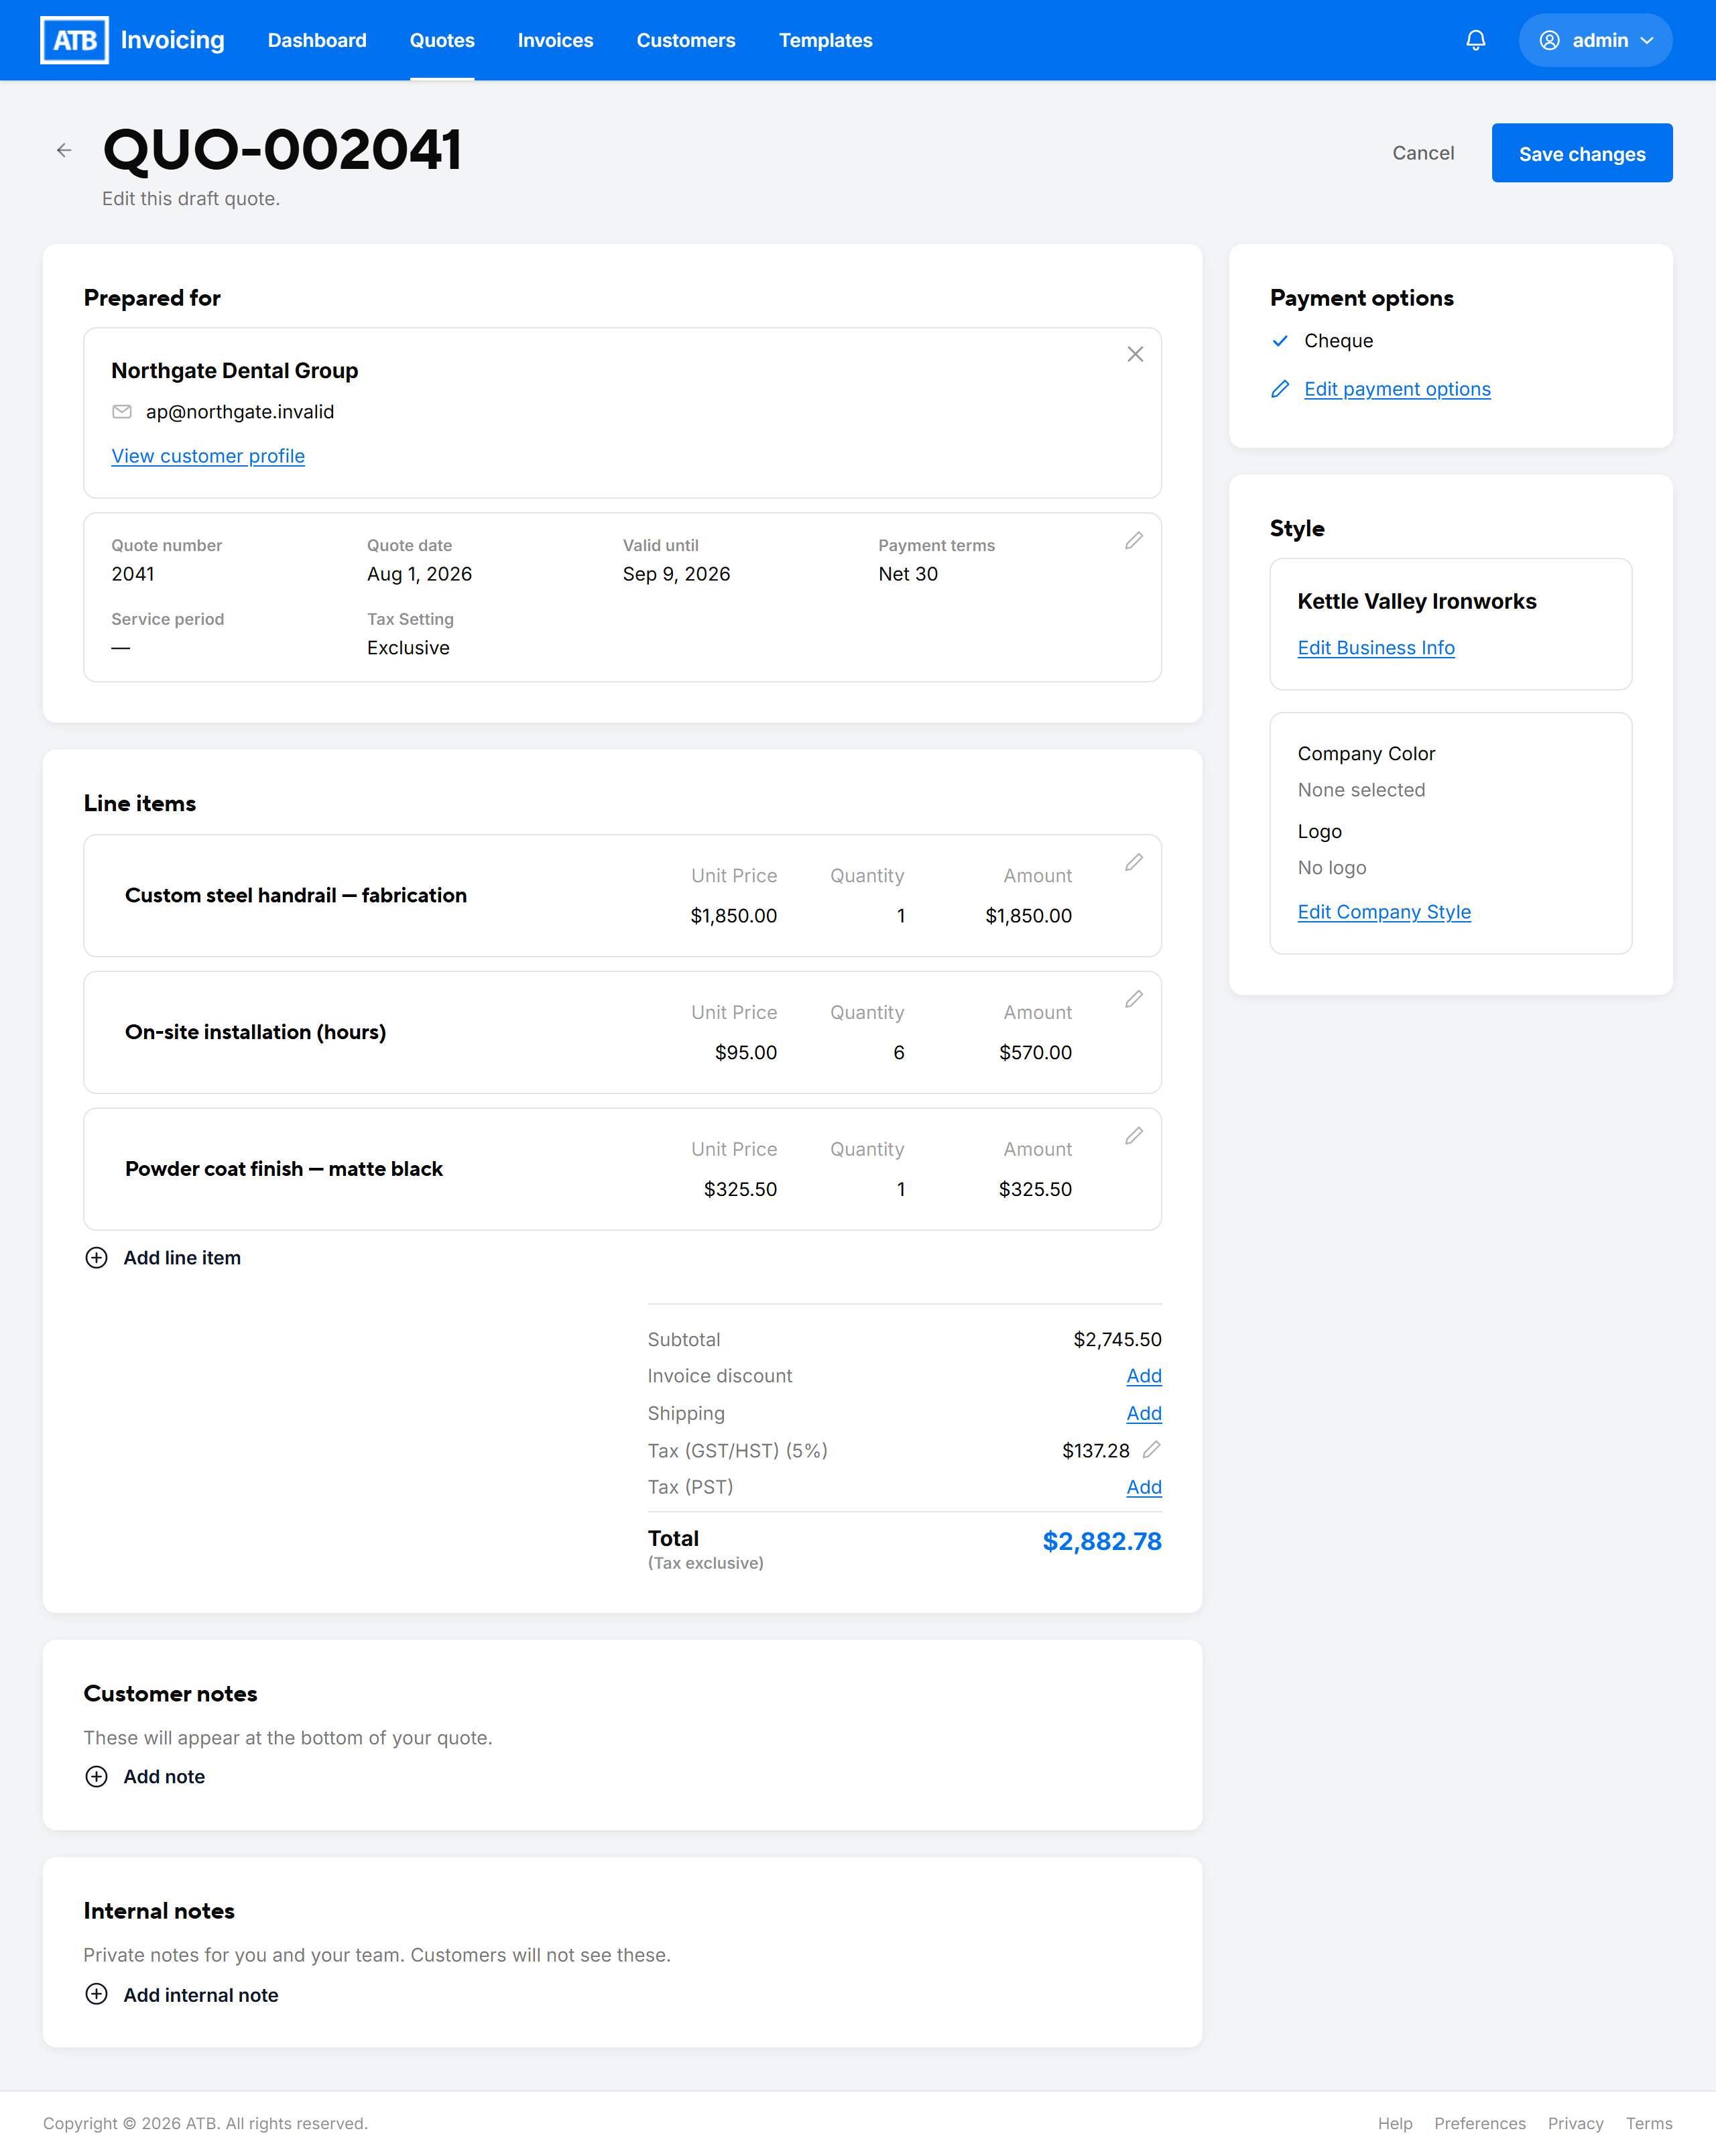
Task: Open Edit Business Info link
Action: [1376, 648]
